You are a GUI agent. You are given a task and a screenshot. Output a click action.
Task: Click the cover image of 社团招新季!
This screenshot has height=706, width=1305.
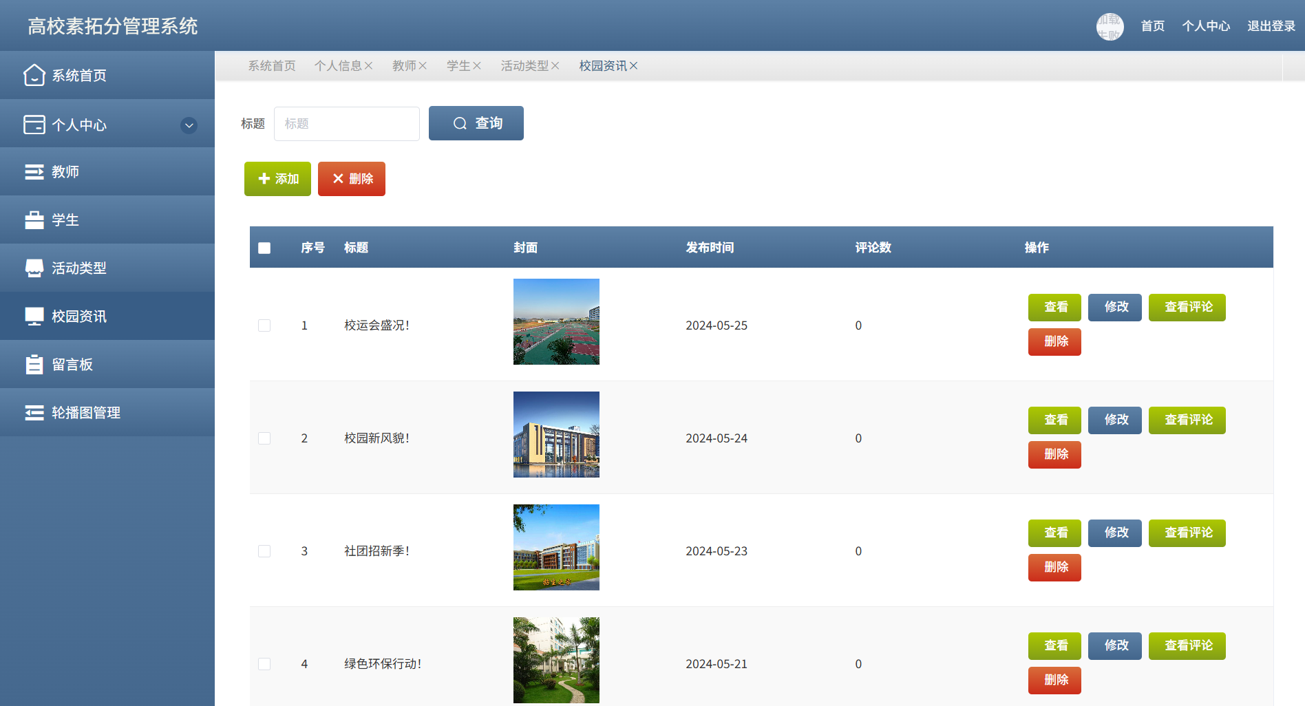pos(556,547)
